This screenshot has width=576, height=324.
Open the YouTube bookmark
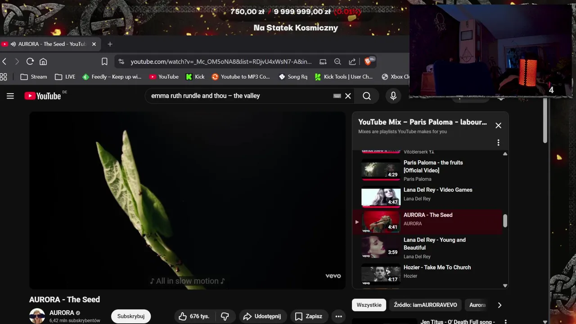tap(164, 77)
